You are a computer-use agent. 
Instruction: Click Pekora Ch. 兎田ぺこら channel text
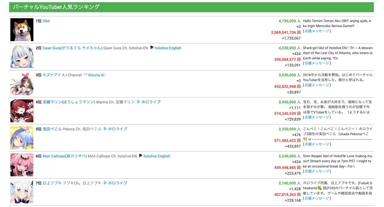tap(82, 129)
